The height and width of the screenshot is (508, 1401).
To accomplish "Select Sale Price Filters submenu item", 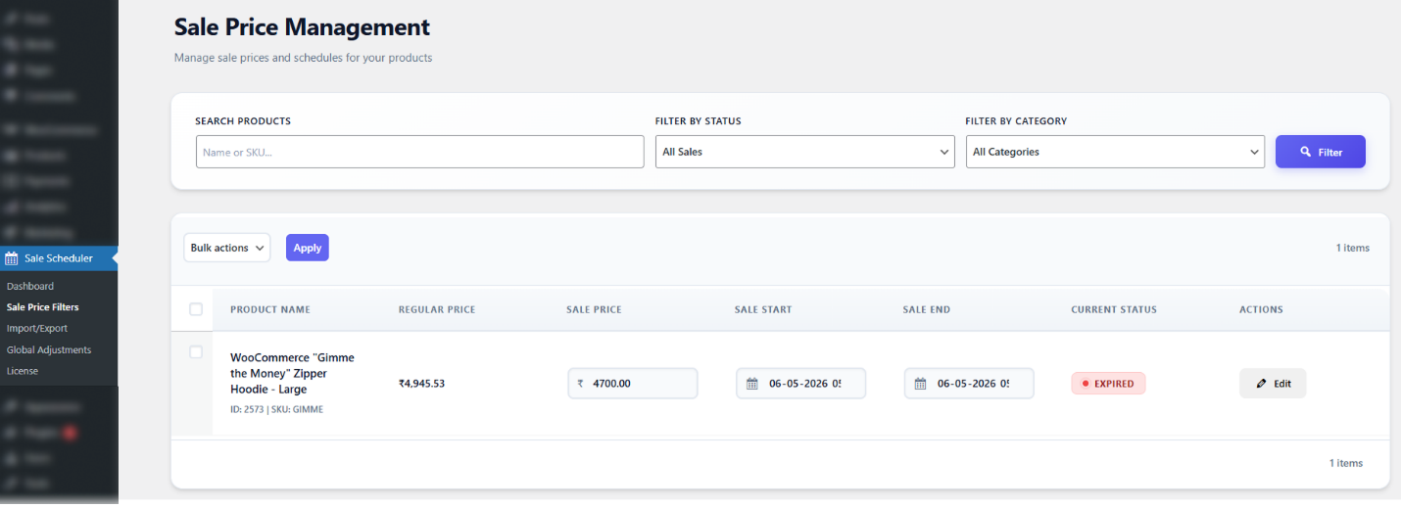I will point(43,307).
